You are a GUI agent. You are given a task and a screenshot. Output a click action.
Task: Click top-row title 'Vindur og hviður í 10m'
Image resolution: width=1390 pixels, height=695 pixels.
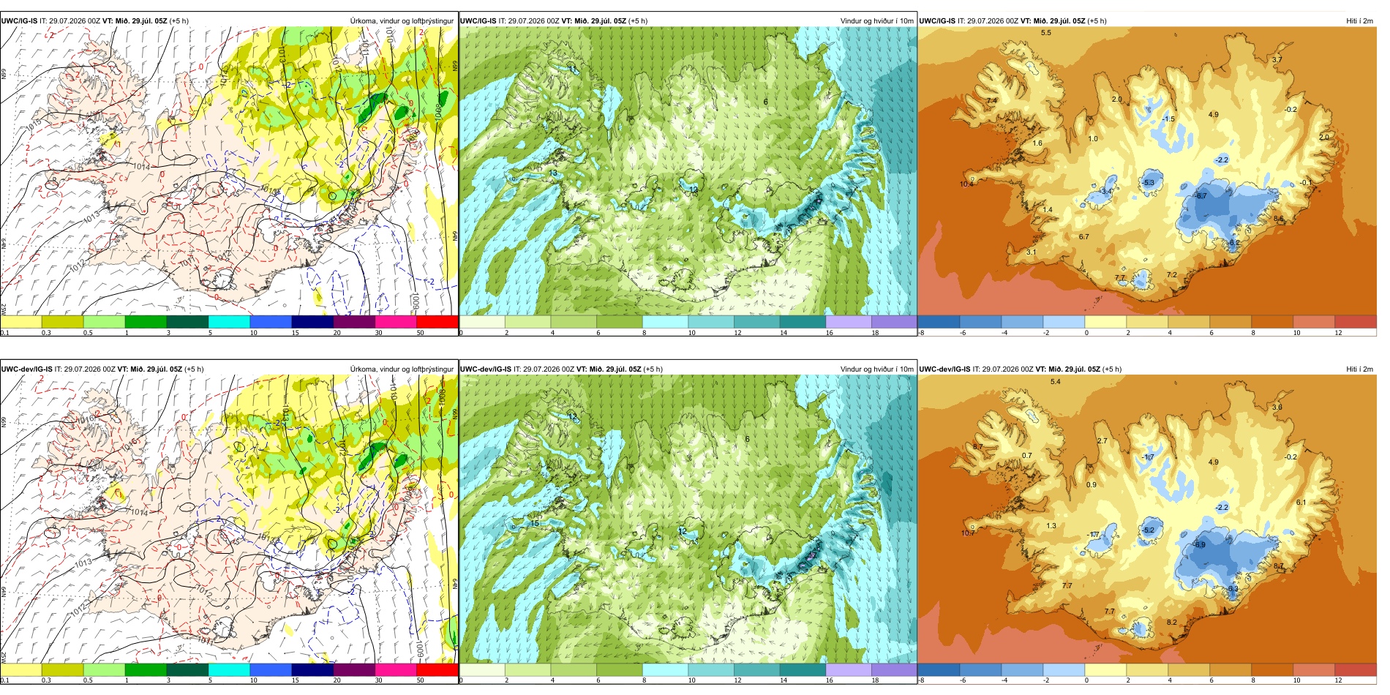[x=876, y=21]
